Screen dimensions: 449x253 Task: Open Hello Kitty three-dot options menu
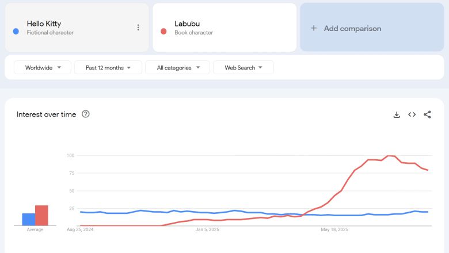138,28
